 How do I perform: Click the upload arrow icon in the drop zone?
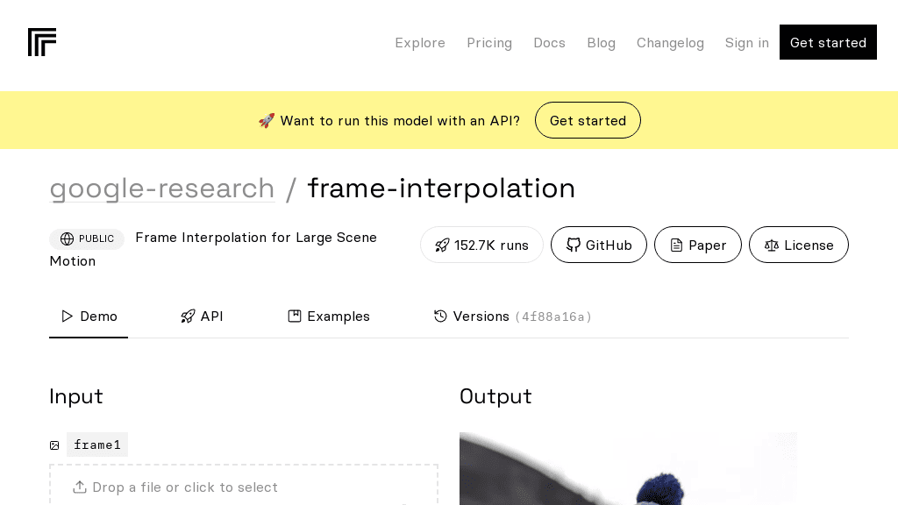click(x=80, y=487)
